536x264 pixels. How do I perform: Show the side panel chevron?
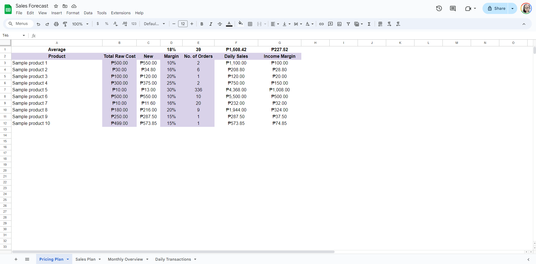[528, 260]
